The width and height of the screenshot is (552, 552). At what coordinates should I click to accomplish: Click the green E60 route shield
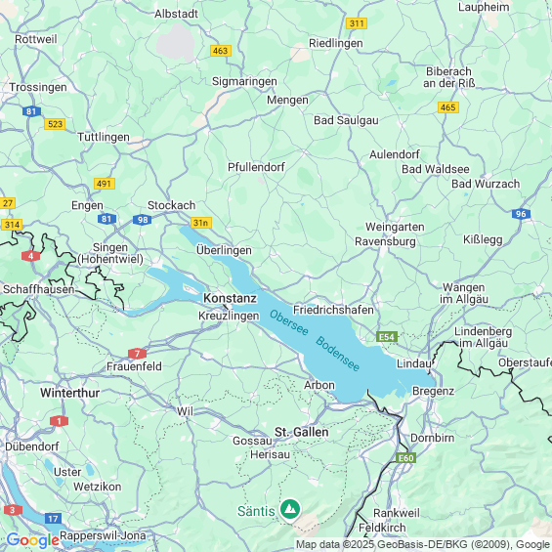pos(405,458)
